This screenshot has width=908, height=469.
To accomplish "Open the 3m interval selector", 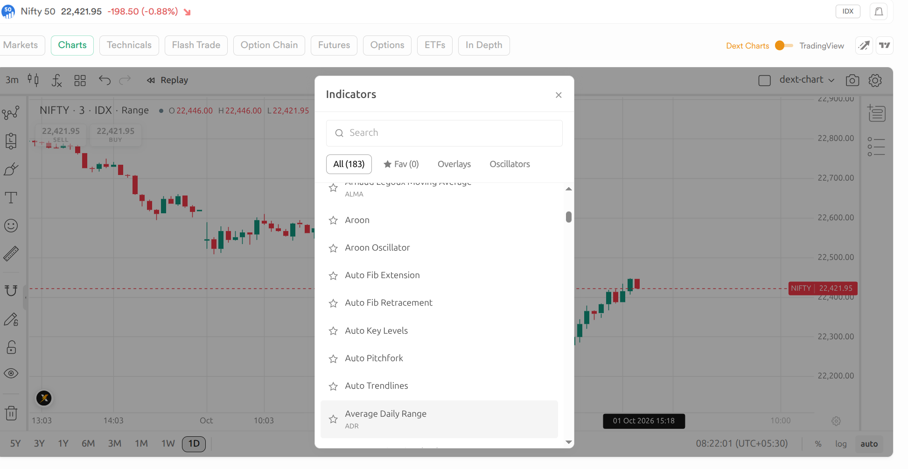I will (x=12, y=80).
